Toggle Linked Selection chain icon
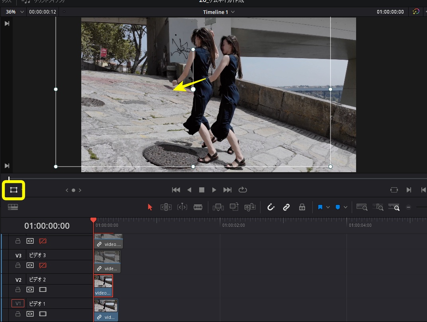The image size is (427, 322). 286,207
